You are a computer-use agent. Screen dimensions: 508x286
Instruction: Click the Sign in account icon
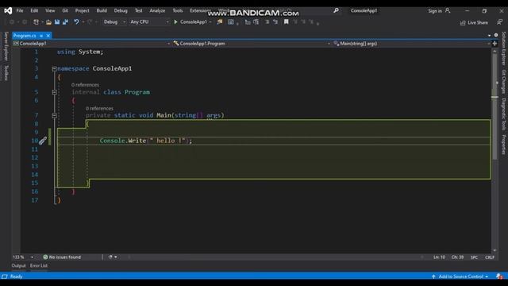pyautogui.click(x=448, y=10)
